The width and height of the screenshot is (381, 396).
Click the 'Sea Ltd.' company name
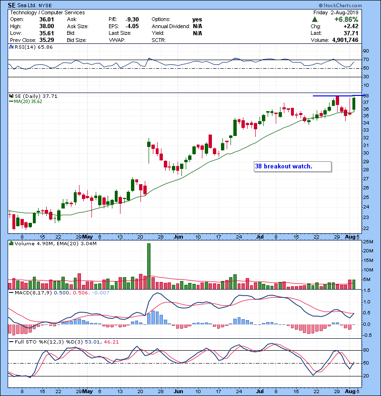27,5
